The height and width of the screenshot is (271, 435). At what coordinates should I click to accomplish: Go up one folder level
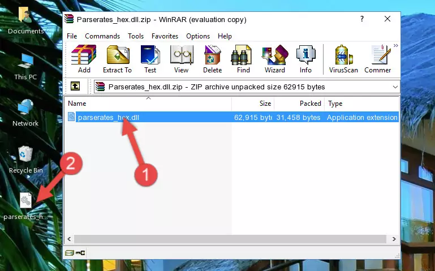(x=75, y=86)
